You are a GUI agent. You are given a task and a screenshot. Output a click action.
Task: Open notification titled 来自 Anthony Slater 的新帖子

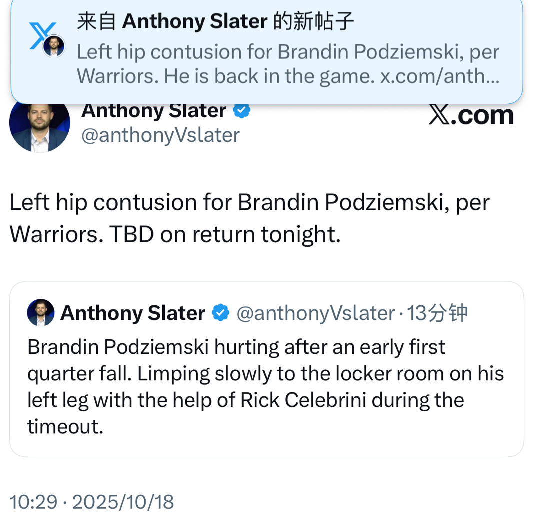click(x=215, y=21)
